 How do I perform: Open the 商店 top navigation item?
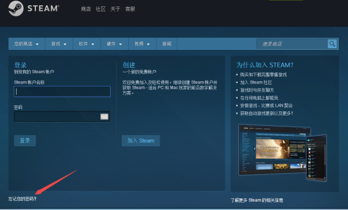click(x=86, y=9)
